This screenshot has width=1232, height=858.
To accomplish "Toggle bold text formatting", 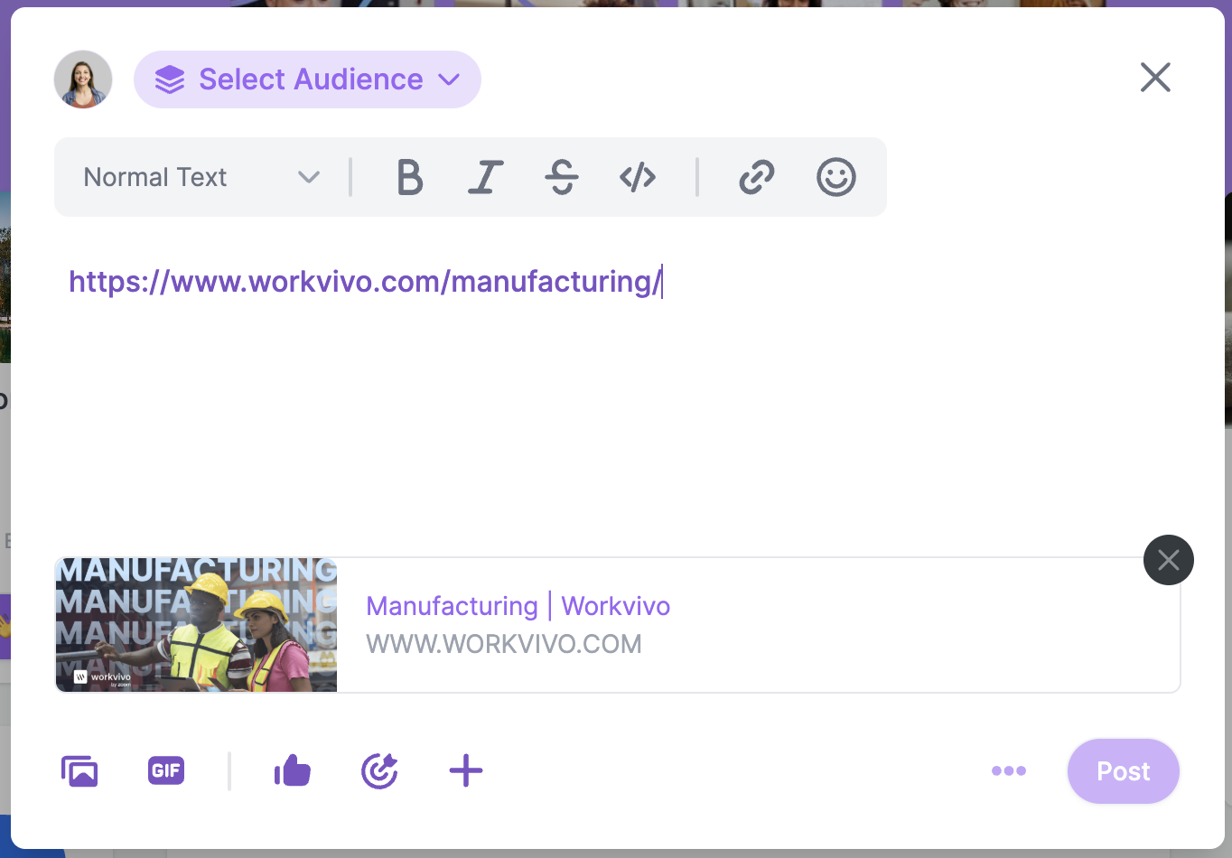I will point(409,177).
